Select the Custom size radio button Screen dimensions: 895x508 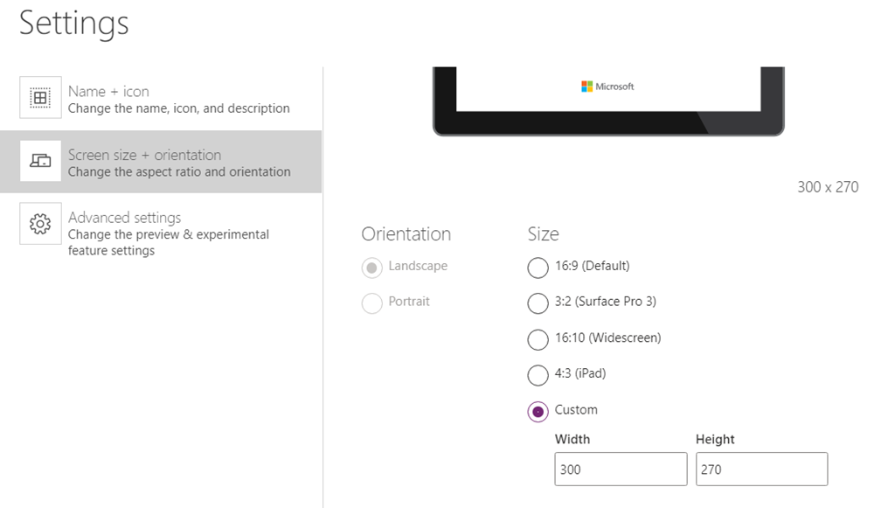pos(538,411)
